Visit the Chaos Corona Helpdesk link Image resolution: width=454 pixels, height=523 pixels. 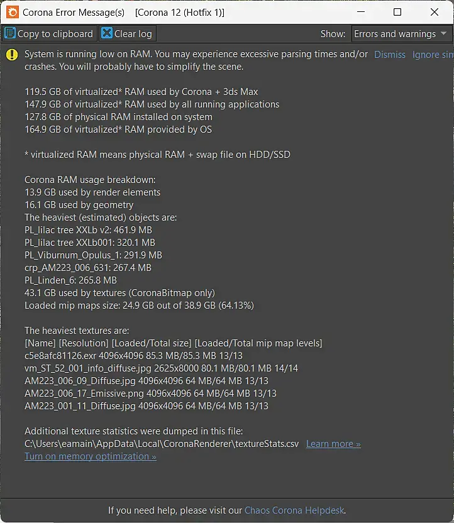point(294,510)
